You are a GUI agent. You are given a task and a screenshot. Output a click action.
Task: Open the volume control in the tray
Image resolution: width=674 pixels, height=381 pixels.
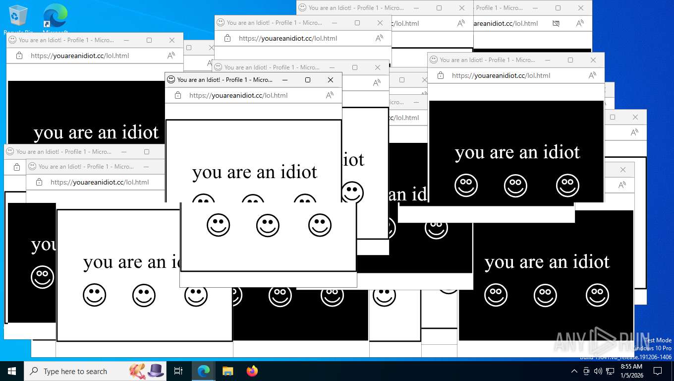[x=598, y=371]
